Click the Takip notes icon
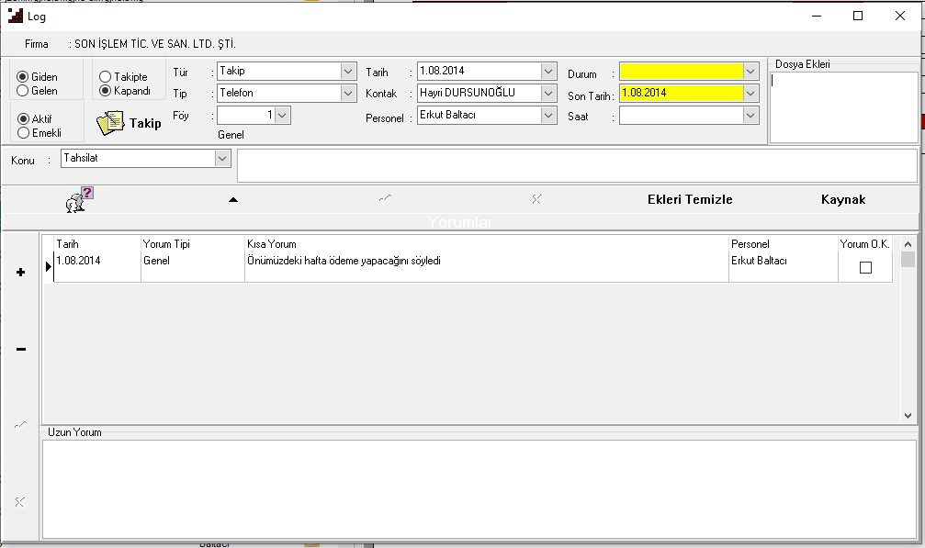The image size is (925, 548). tap(110, 123)
